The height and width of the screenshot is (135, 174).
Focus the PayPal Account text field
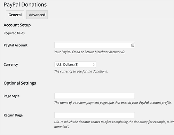click(95, 45)
